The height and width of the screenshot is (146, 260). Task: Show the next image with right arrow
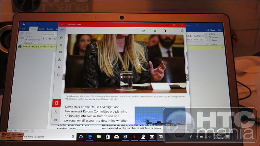coord(187,77)
